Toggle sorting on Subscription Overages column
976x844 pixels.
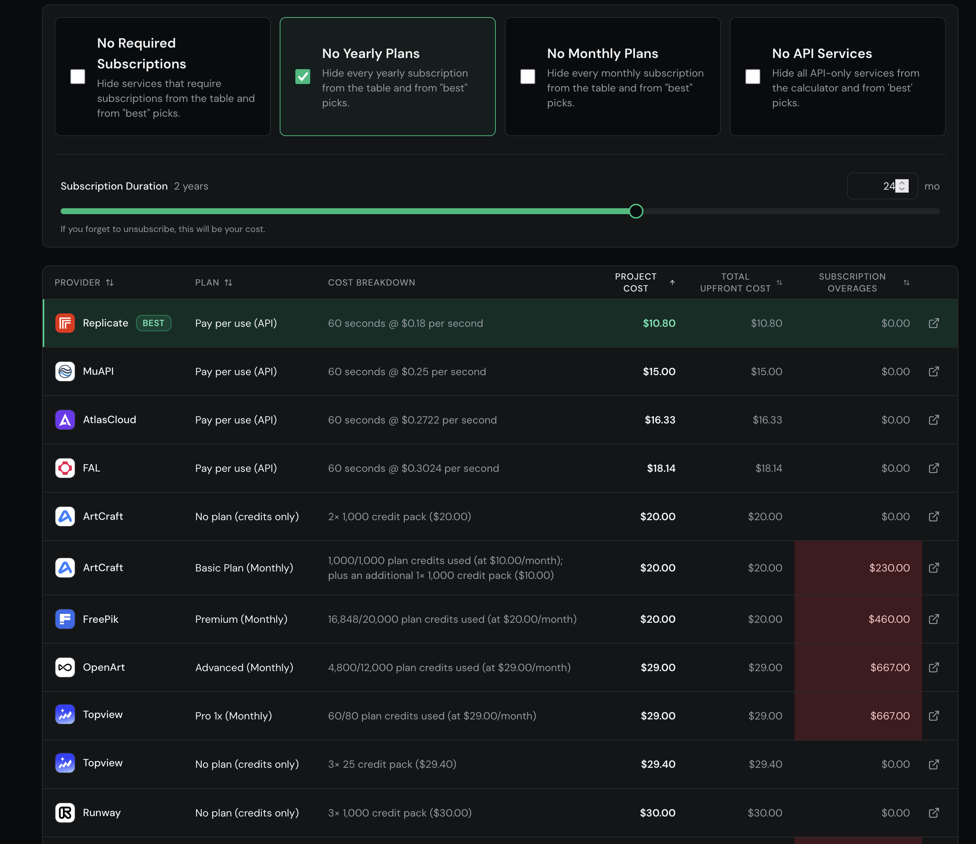907,282
